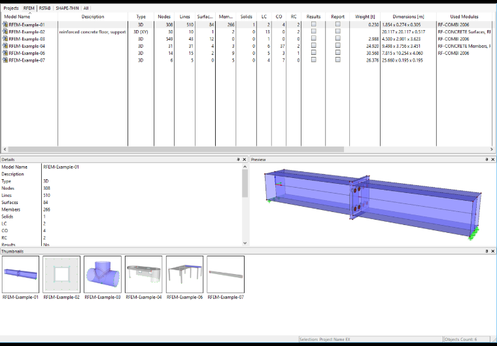Select RFEM-Example-07 thumbnail

226,274
